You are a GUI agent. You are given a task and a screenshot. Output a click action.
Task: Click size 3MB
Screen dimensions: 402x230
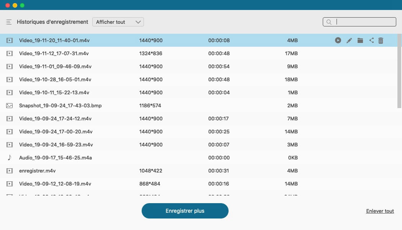pyautogui.click(x=292, y=145)
